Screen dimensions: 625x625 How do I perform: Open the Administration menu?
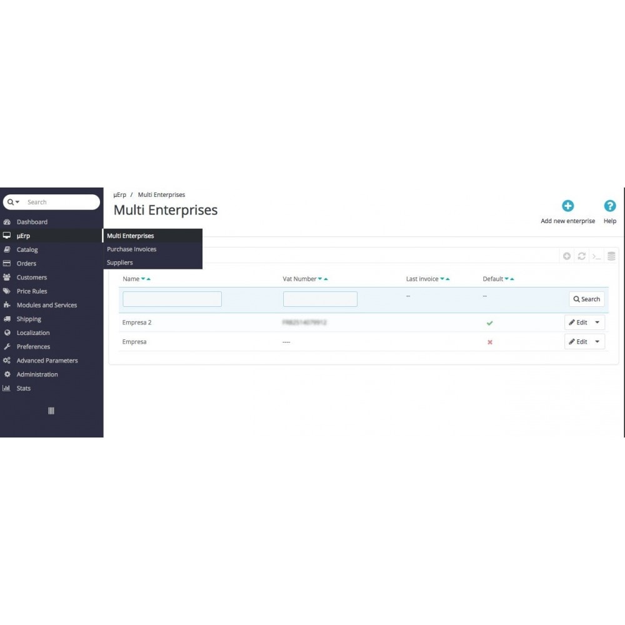pyautogui.click(x=37, y=374)
